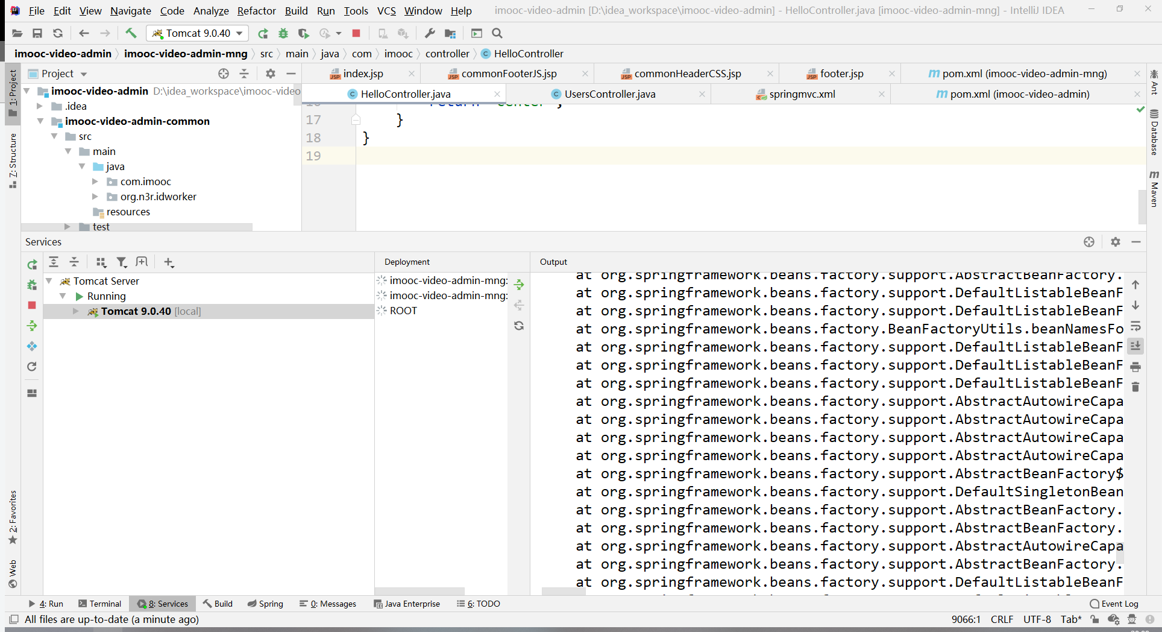
Task: Click the imooc-video-admin-mng breadcrumb
Action: tap(186, 54)
